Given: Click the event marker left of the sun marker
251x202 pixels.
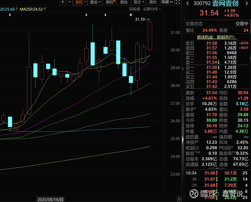Looking at the screenshot, I should tap(105, 15).
